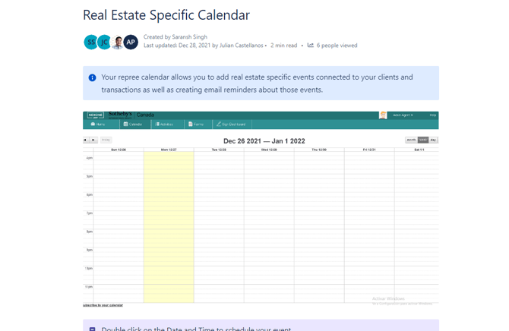Switch calendar to week view

pos(423,140)
